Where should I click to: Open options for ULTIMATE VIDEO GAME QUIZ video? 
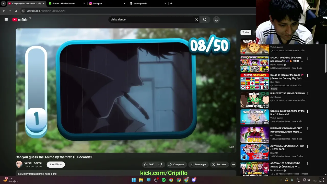(x=308, y=129)
